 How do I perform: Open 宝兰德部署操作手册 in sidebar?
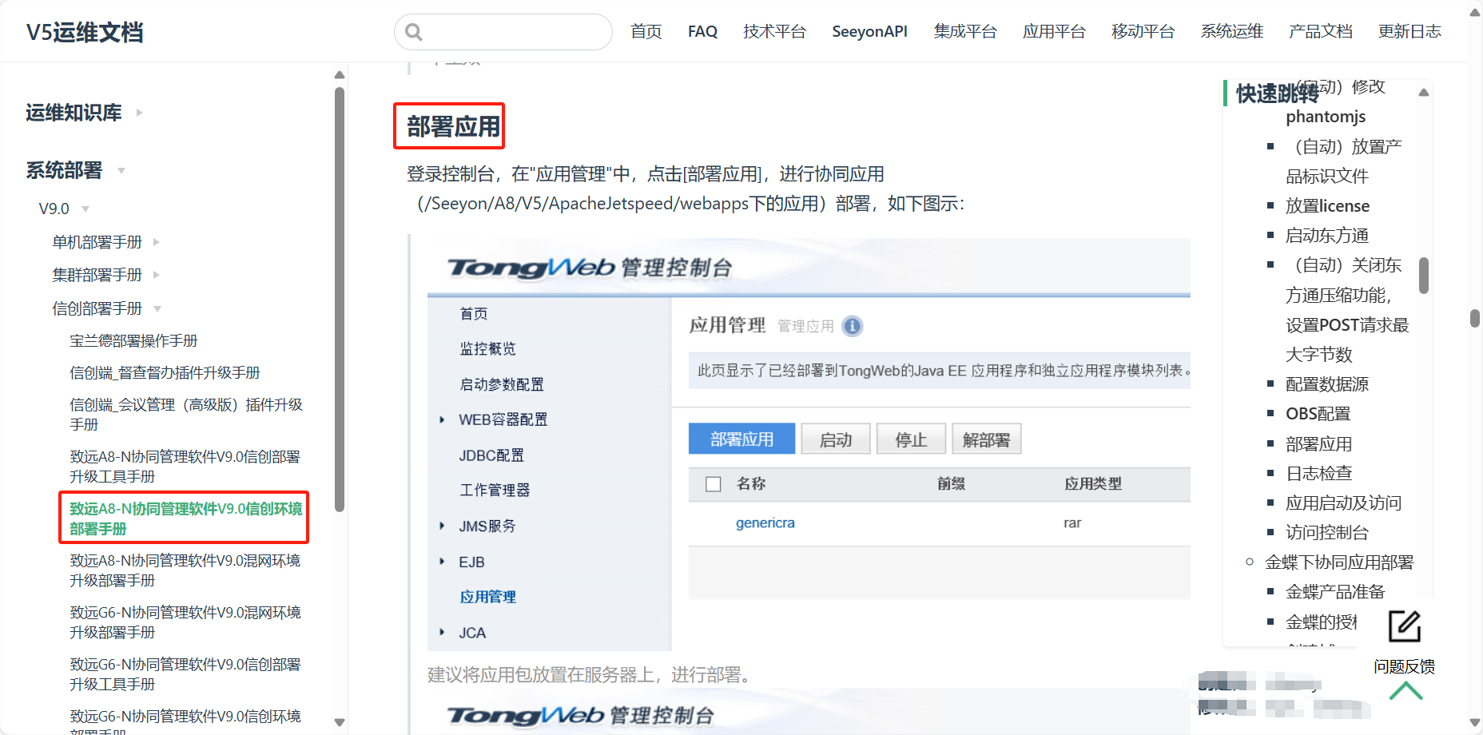133,341
